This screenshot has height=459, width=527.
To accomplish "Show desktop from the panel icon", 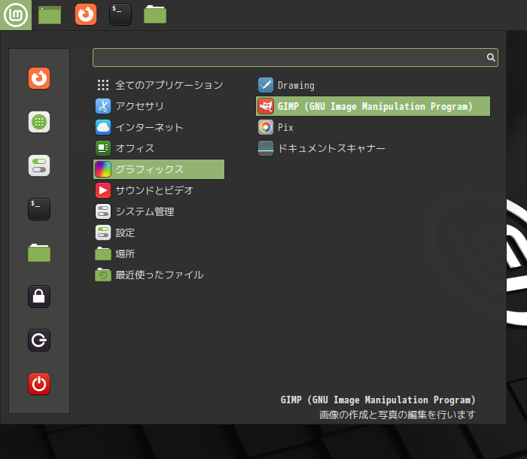I will coord(50,15).
